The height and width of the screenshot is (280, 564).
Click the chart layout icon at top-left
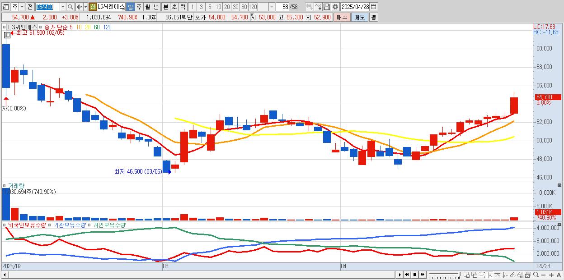point(5,7)
